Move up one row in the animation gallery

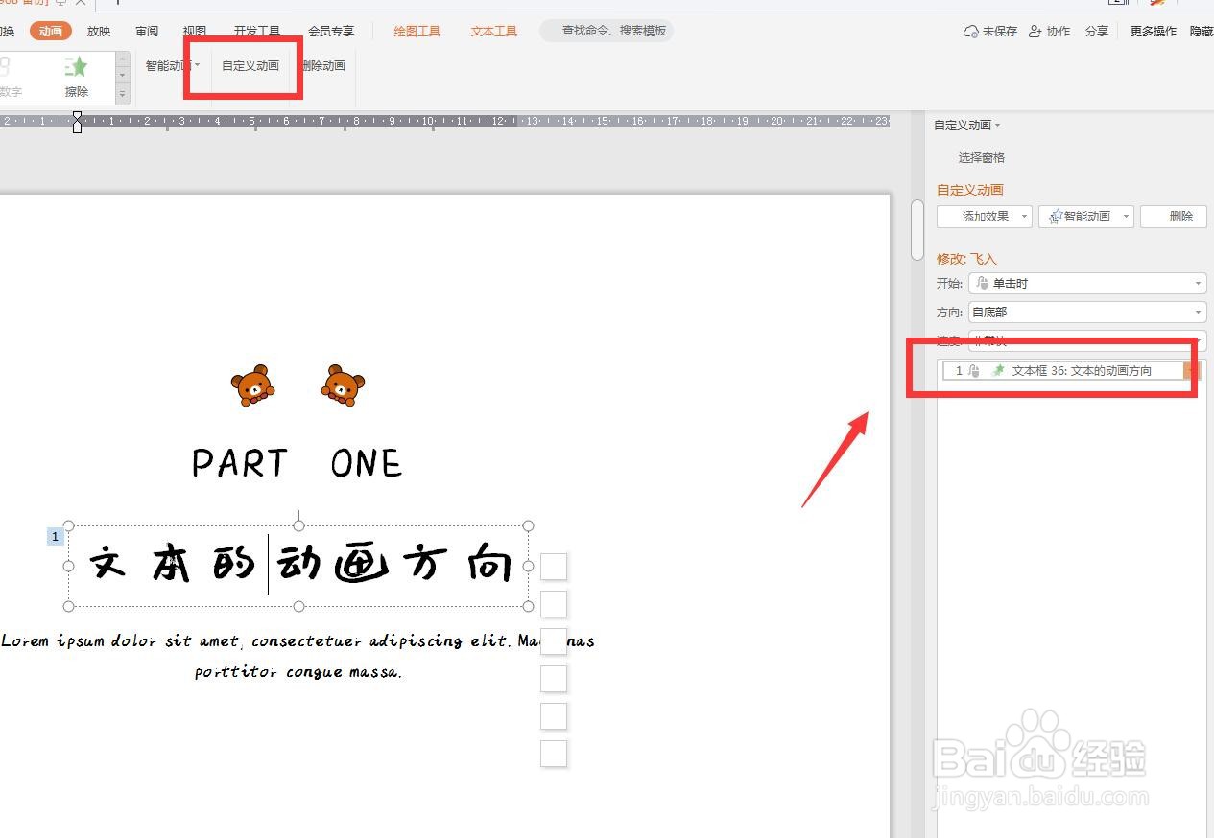click(123, 58)
